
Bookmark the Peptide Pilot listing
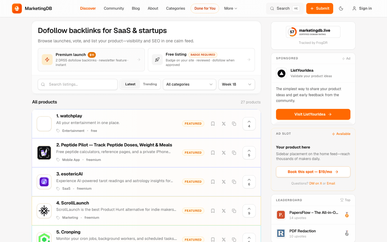coord(213,153)
